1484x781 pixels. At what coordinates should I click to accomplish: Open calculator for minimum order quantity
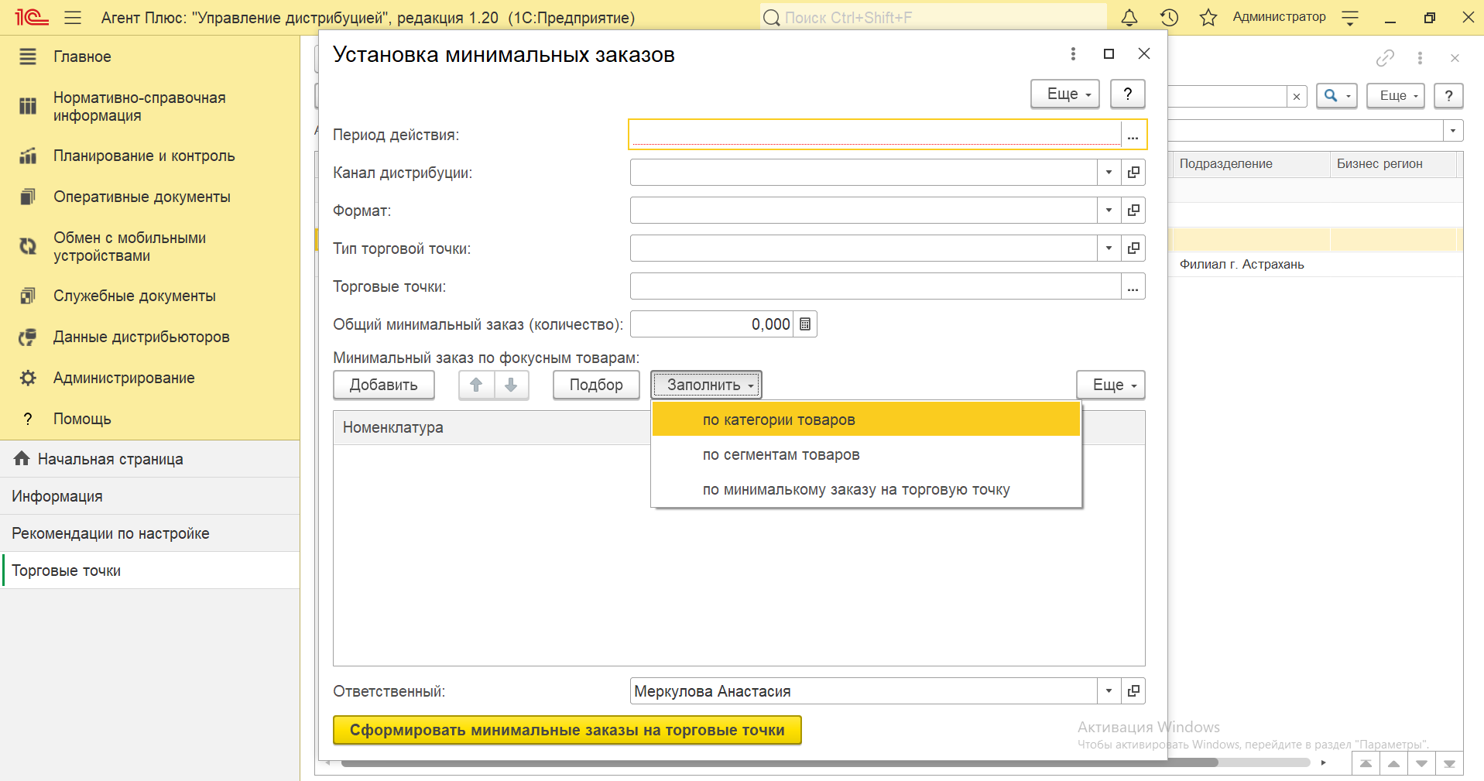pyautogui.click(x=805, y=324)
